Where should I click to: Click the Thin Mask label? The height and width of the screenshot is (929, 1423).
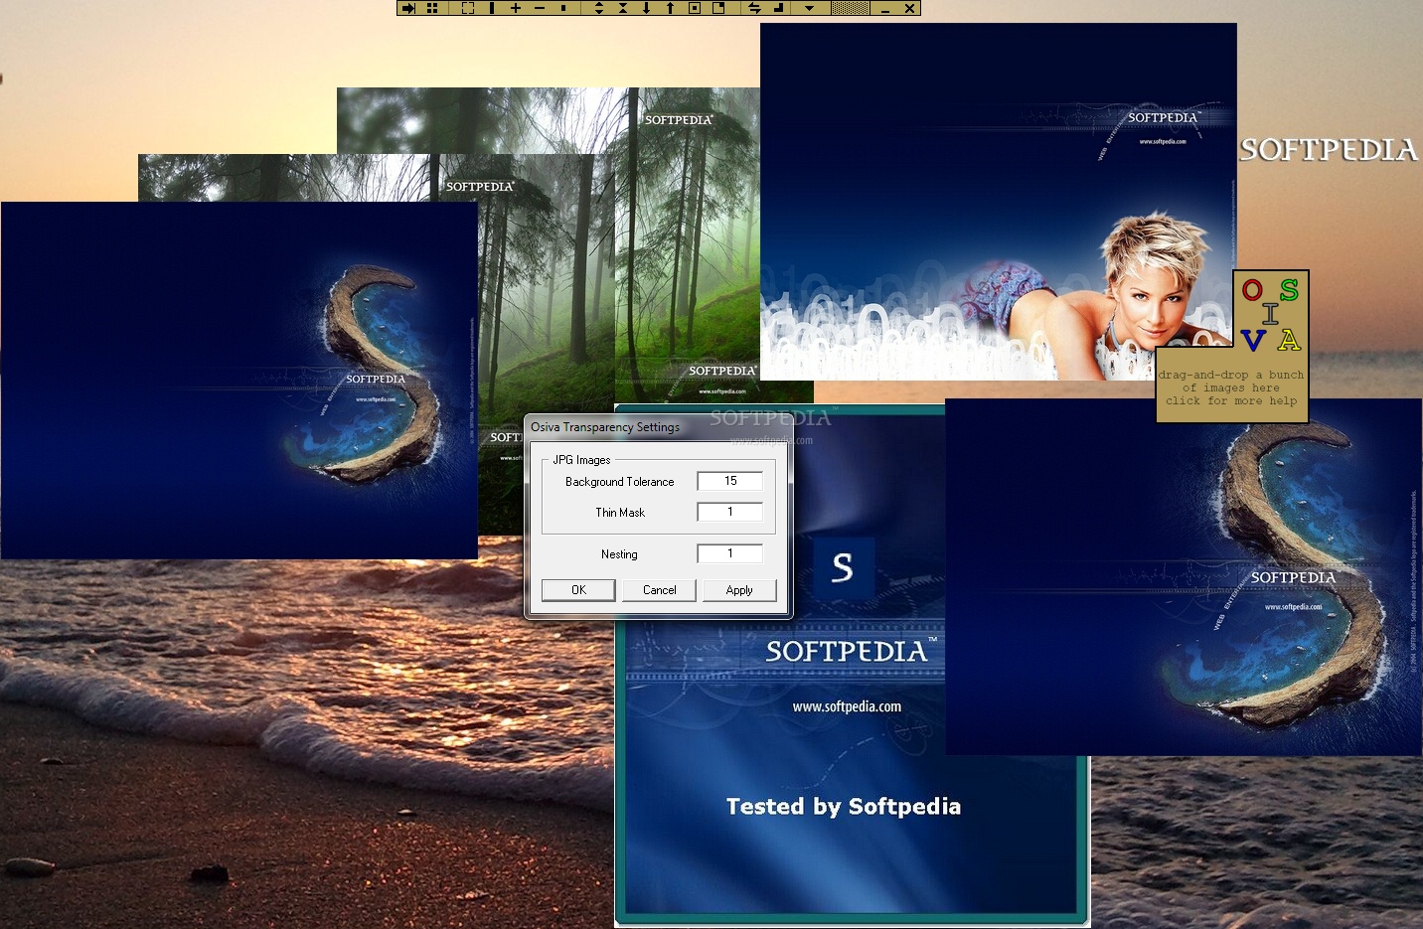click(620, 513)
